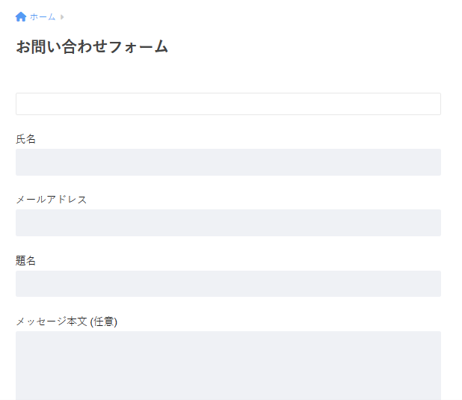Viewport: 462px width, 400px height.
Task: Click the (任意) optional marker text
Action: [104, 321]
